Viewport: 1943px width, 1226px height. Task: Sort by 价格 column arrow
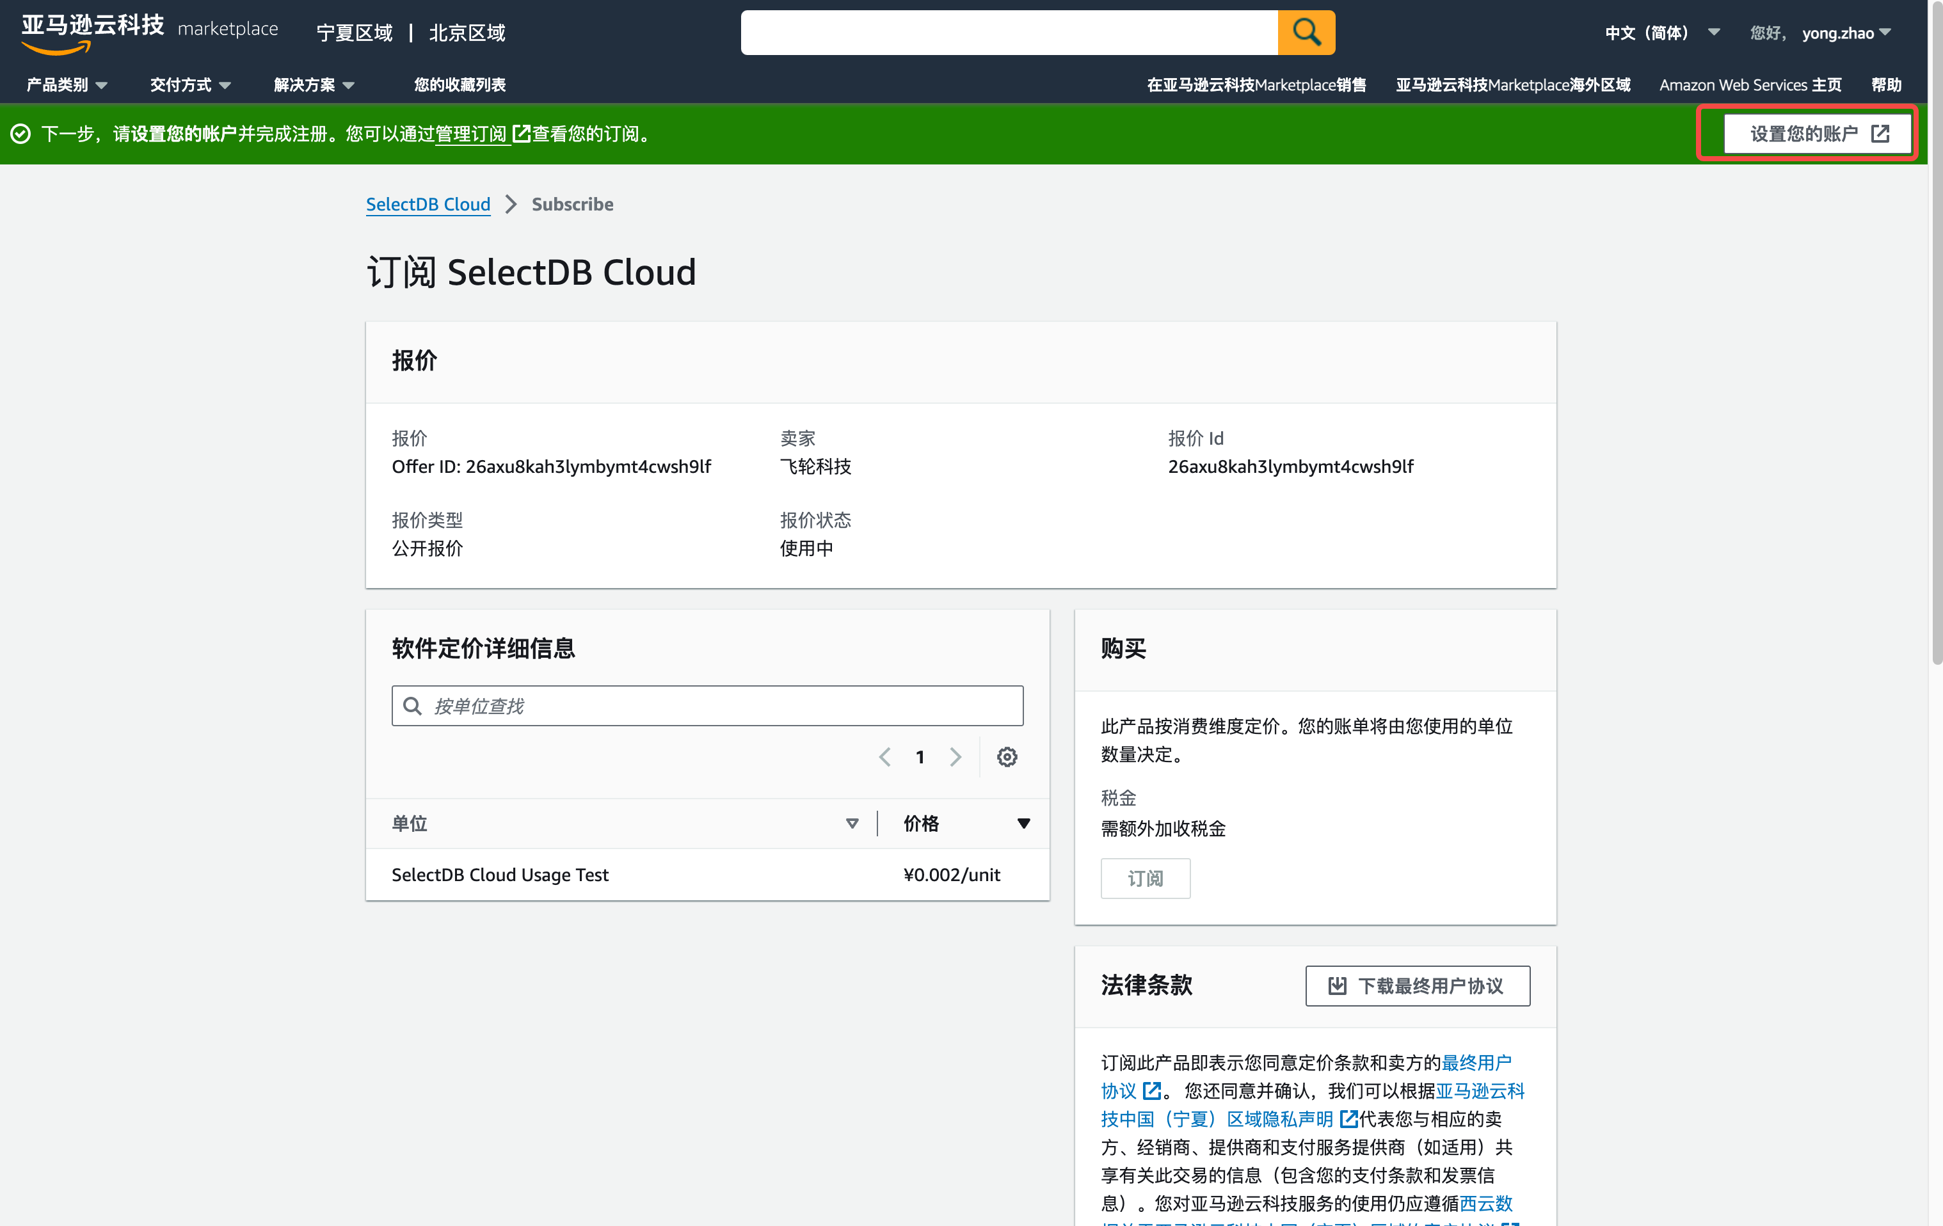(1023, 824)
